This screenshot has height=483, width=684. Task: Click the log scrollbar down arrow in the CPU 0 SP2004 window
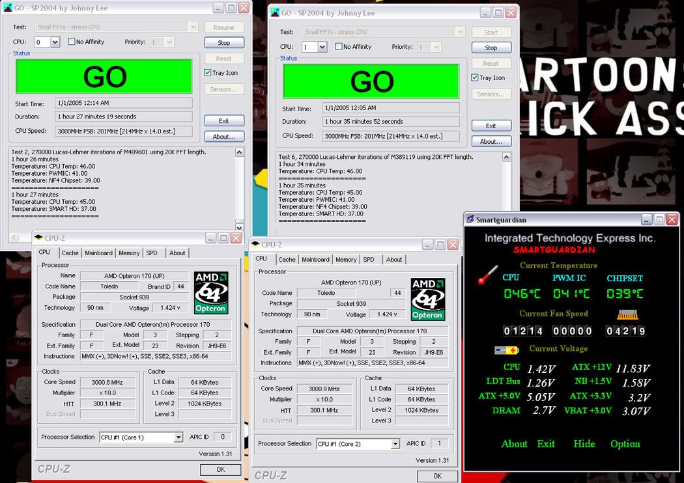240,227
